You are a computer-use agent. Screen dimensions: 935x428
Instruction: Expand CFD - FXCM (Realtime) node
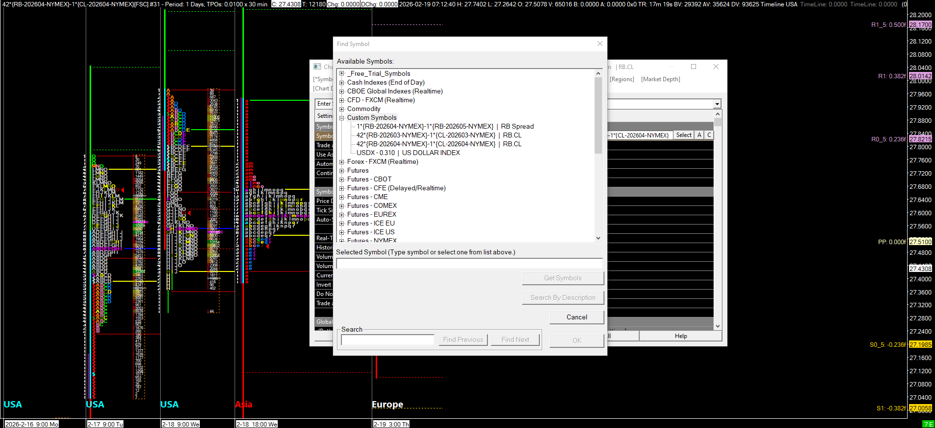341,100
